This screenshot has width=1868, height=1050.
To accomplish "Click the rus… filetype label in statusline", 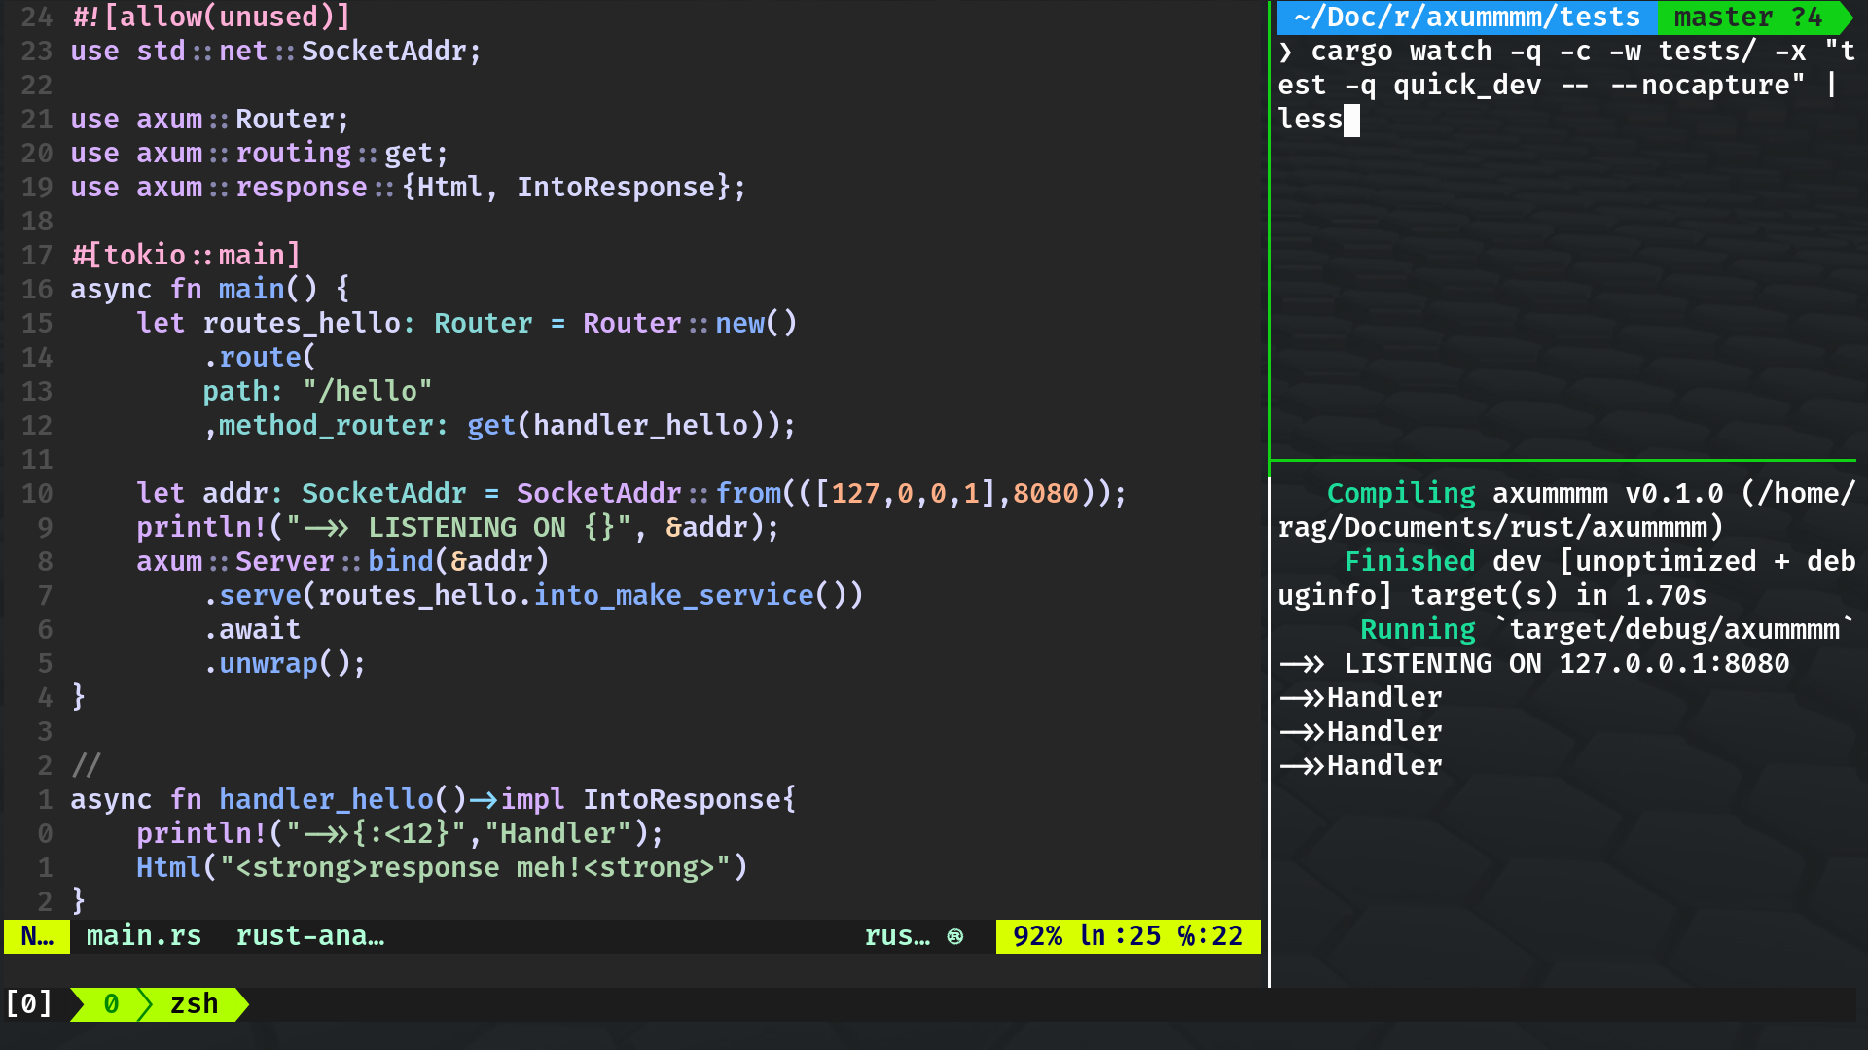I will pos(897,936).
